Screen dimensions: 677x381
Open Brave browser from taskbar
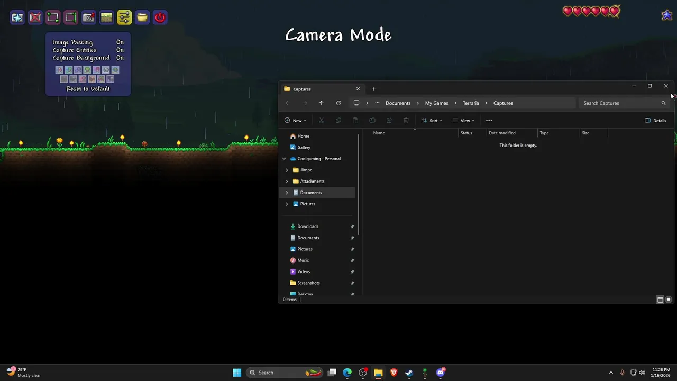394,373
